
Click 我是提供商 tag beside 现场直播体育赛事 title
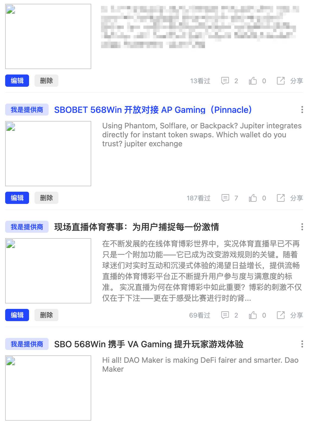point(27,227)
